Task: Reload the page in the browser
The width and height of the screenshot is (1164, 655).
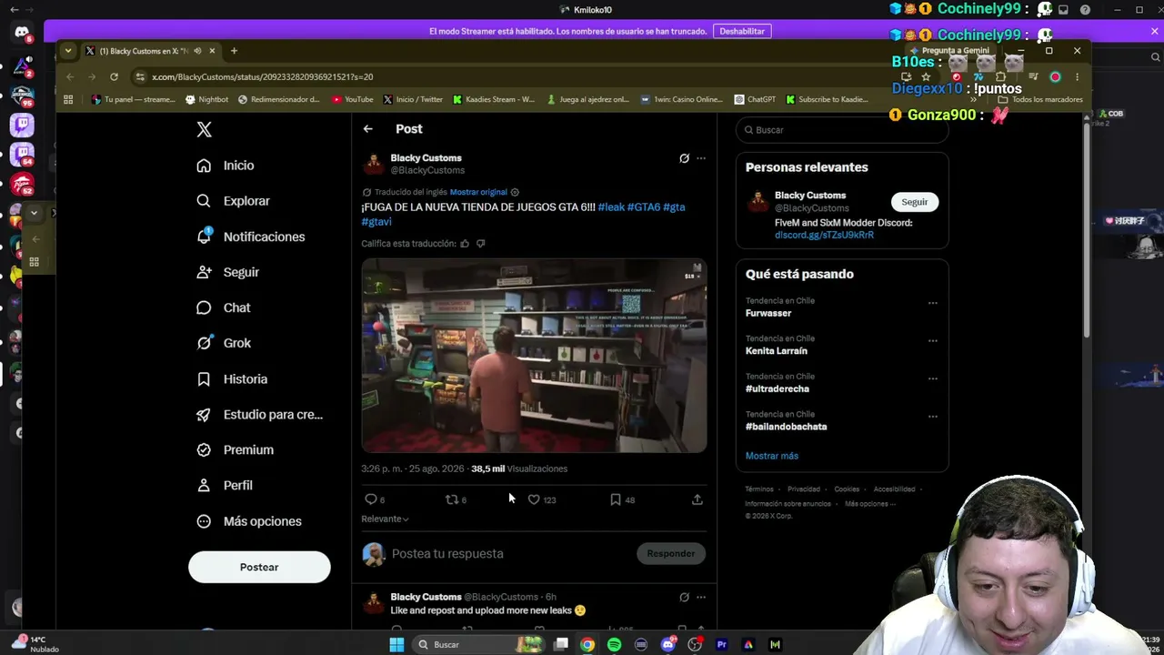Action: (114, 76)
